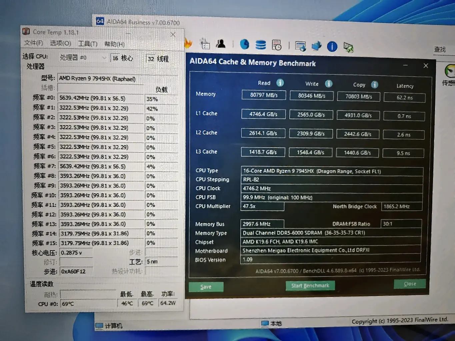Image resolution: width=455 pixels, height=341 pixels.
Task: Click the info icon next to Read
Action: tap(280, 83)
